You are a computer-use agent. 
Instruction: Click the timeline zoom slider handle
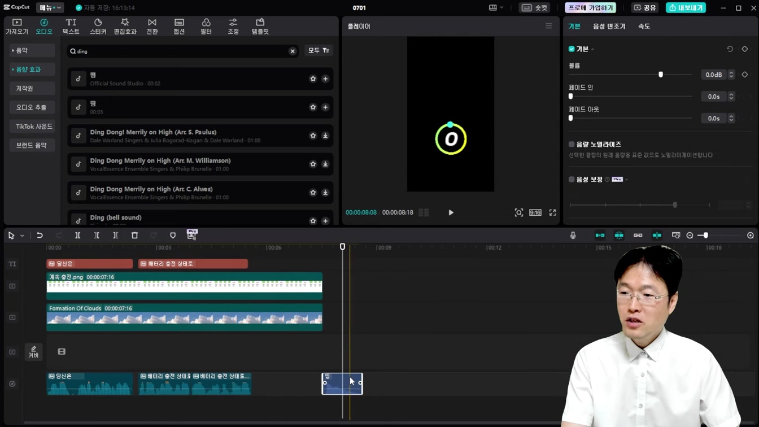point(706,236)
